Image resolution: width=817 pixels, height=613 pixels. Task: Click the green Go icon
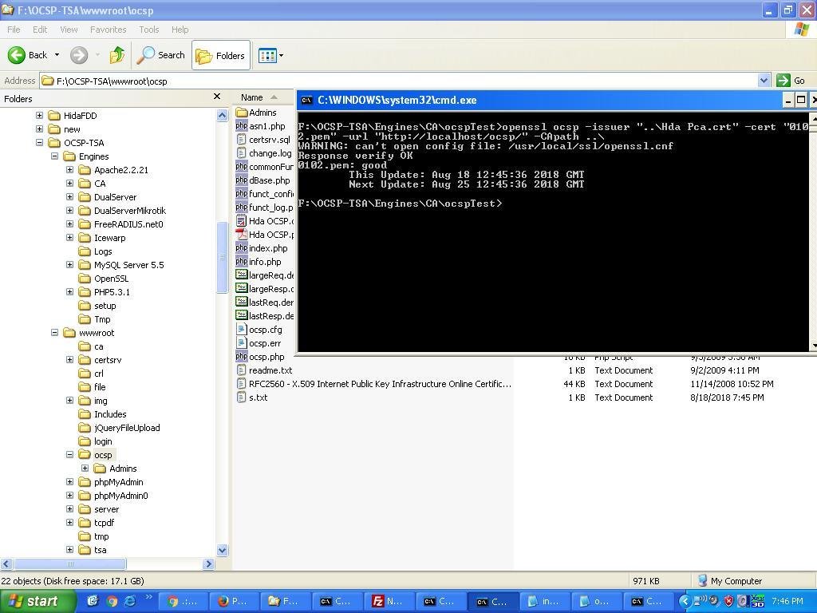784,80
